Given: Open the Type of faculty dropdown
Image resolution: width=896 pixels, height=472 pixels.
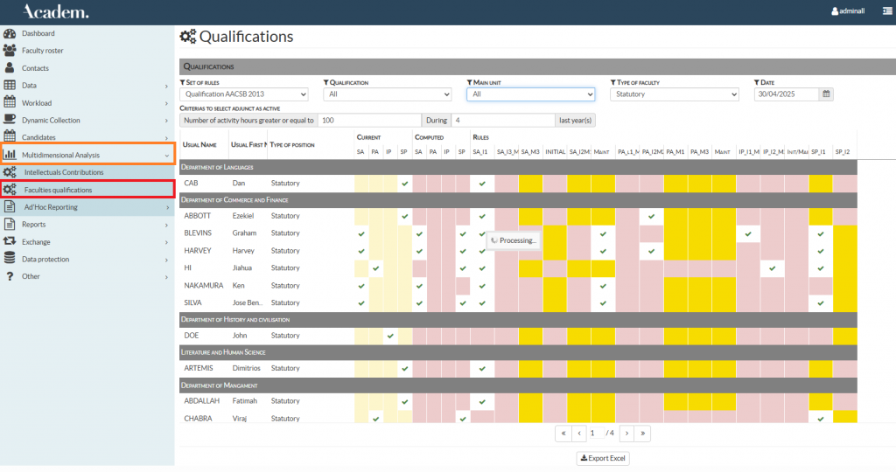Looking at the screenshot, I should tap(674, 94).
